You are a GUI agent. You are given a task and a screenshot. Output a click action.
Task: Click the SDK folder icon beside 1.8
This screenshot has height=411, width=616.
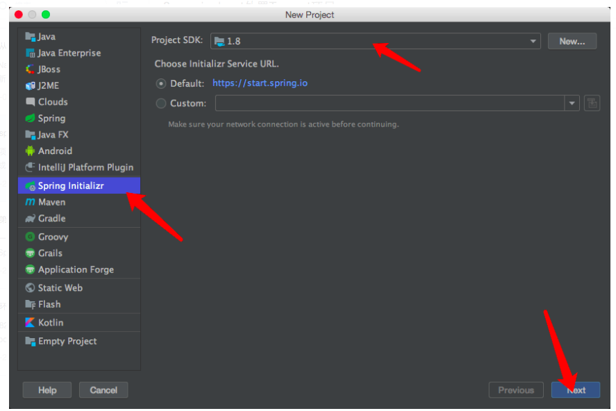(x=219, y=41)
